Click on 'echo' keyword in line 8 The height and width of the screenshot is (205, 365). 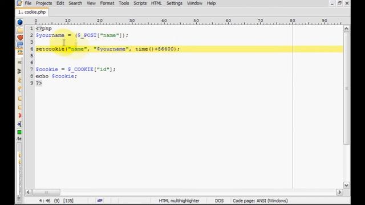tap(42, 76)
